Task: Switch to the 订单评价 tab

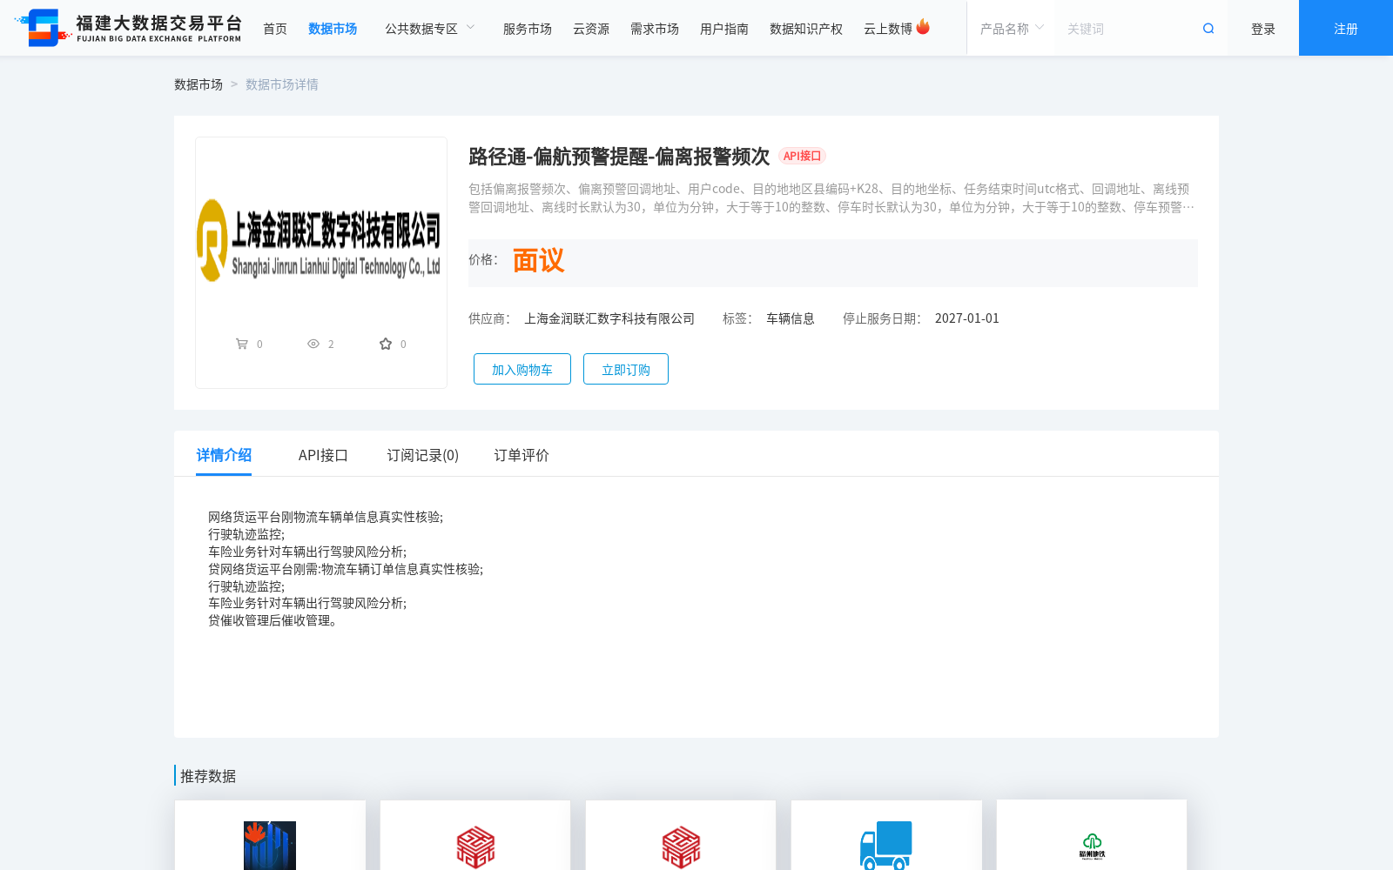Action: 522,455
